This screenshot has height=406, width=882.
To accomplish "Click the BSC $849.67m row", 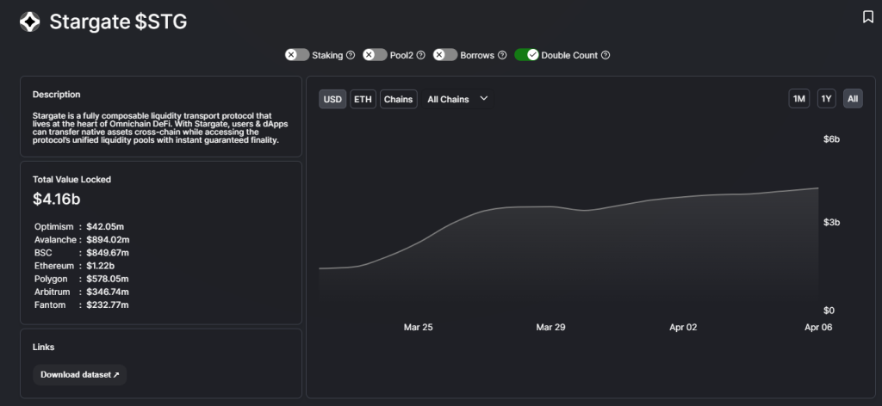I will 82,253.
